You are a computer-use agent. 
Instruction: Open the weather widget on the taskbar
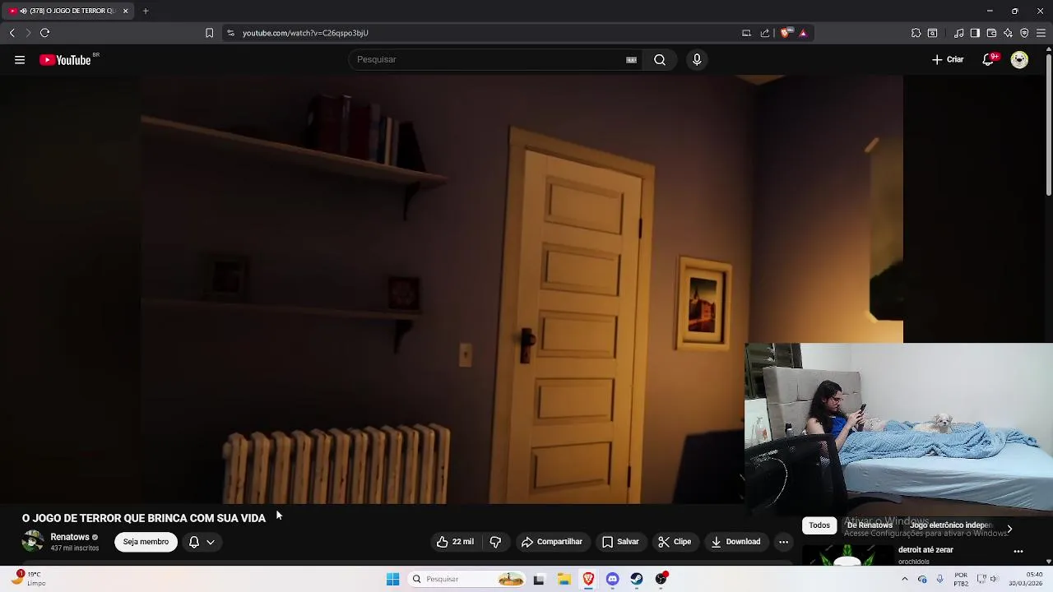click(x=27, y=578)
